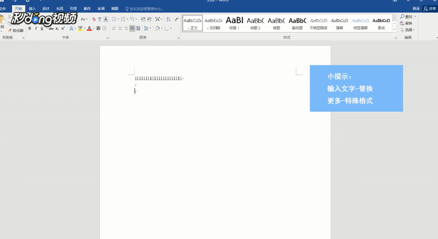Click the Asian layout icon
The height and width of the screenshot is (239, 438).
coord(158,19)
